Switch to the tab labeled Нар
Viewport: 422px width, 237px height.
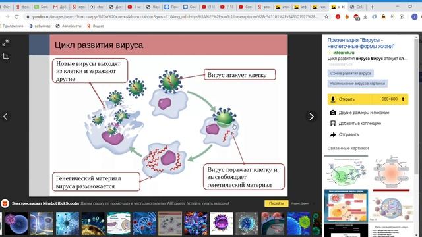click(153, 7)
